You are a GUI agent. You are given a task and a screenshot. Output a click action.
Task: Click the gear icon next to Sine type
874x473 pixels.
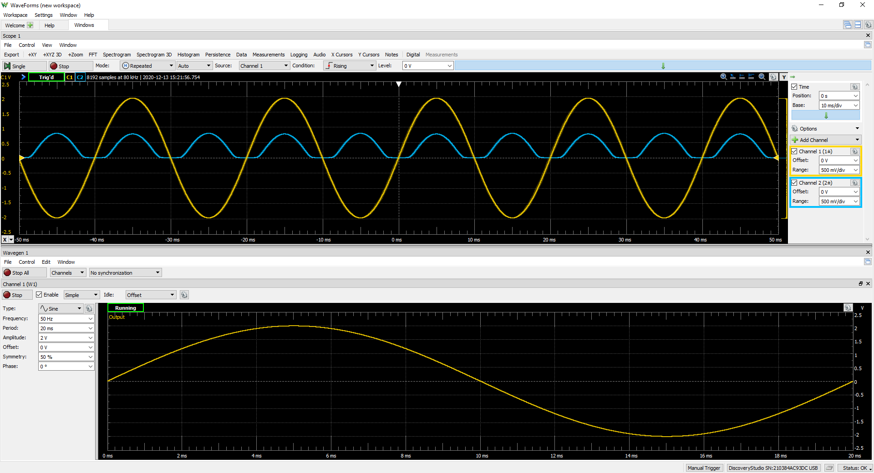(x=89, y=308)
